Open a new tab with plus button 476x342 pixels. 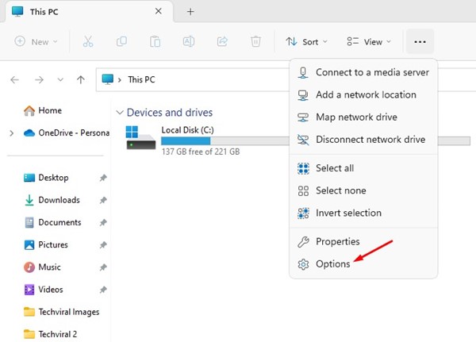point(190,12)
